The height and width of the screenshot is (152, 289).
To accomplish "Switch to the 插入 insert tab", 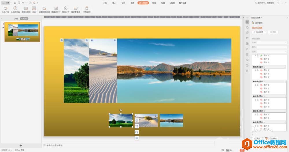I will point(114,3).
